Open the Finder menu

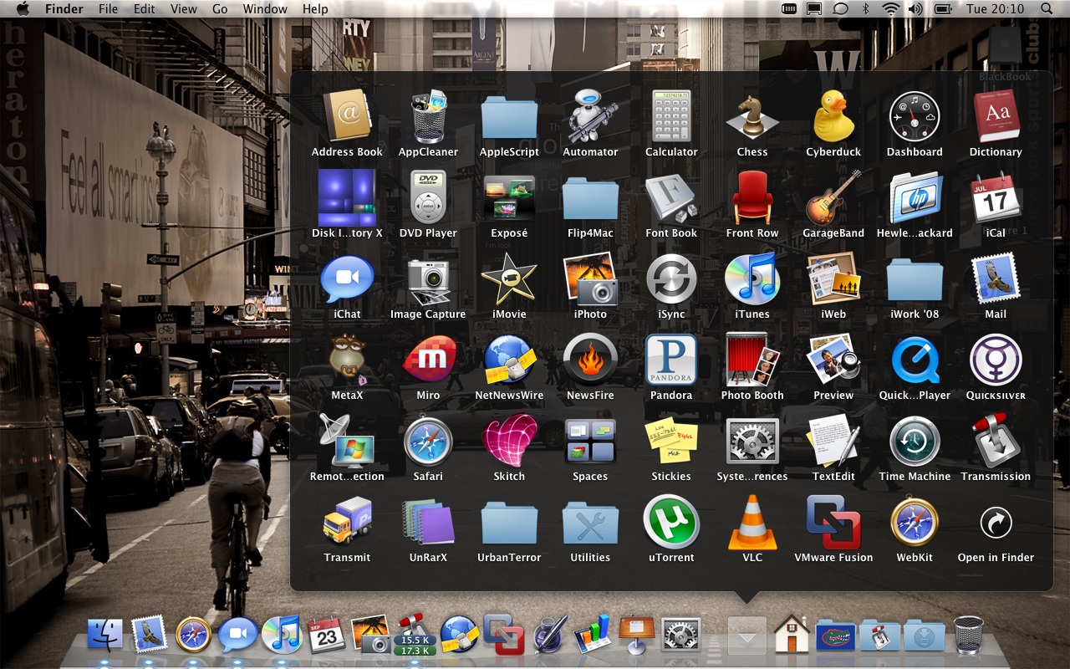64,9
